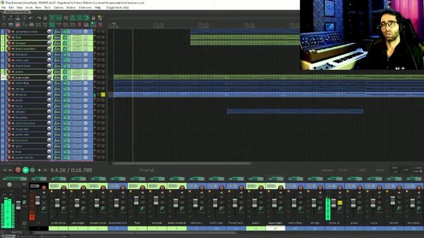Screen dimensions: 424x238
Task: Open the Insert menu
Action: [28, 7]
